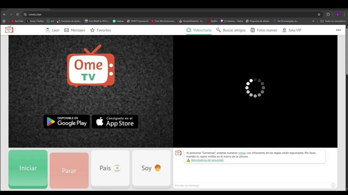
Task: Open the Soy gender selector
Action: tap(151, 169)
